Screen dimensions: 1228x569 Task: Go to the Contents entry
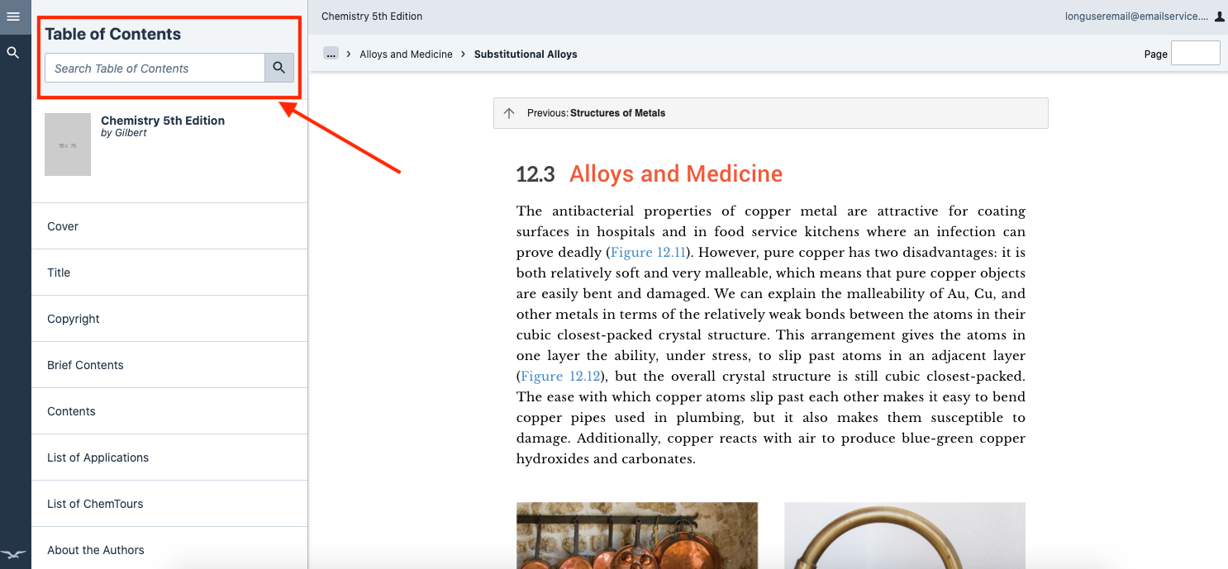point(169,411)
